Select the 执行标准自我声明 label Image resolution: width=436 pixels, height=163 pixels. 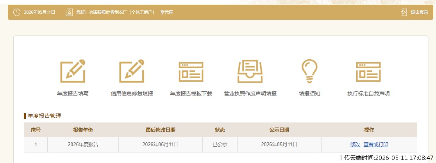point(368,94)
